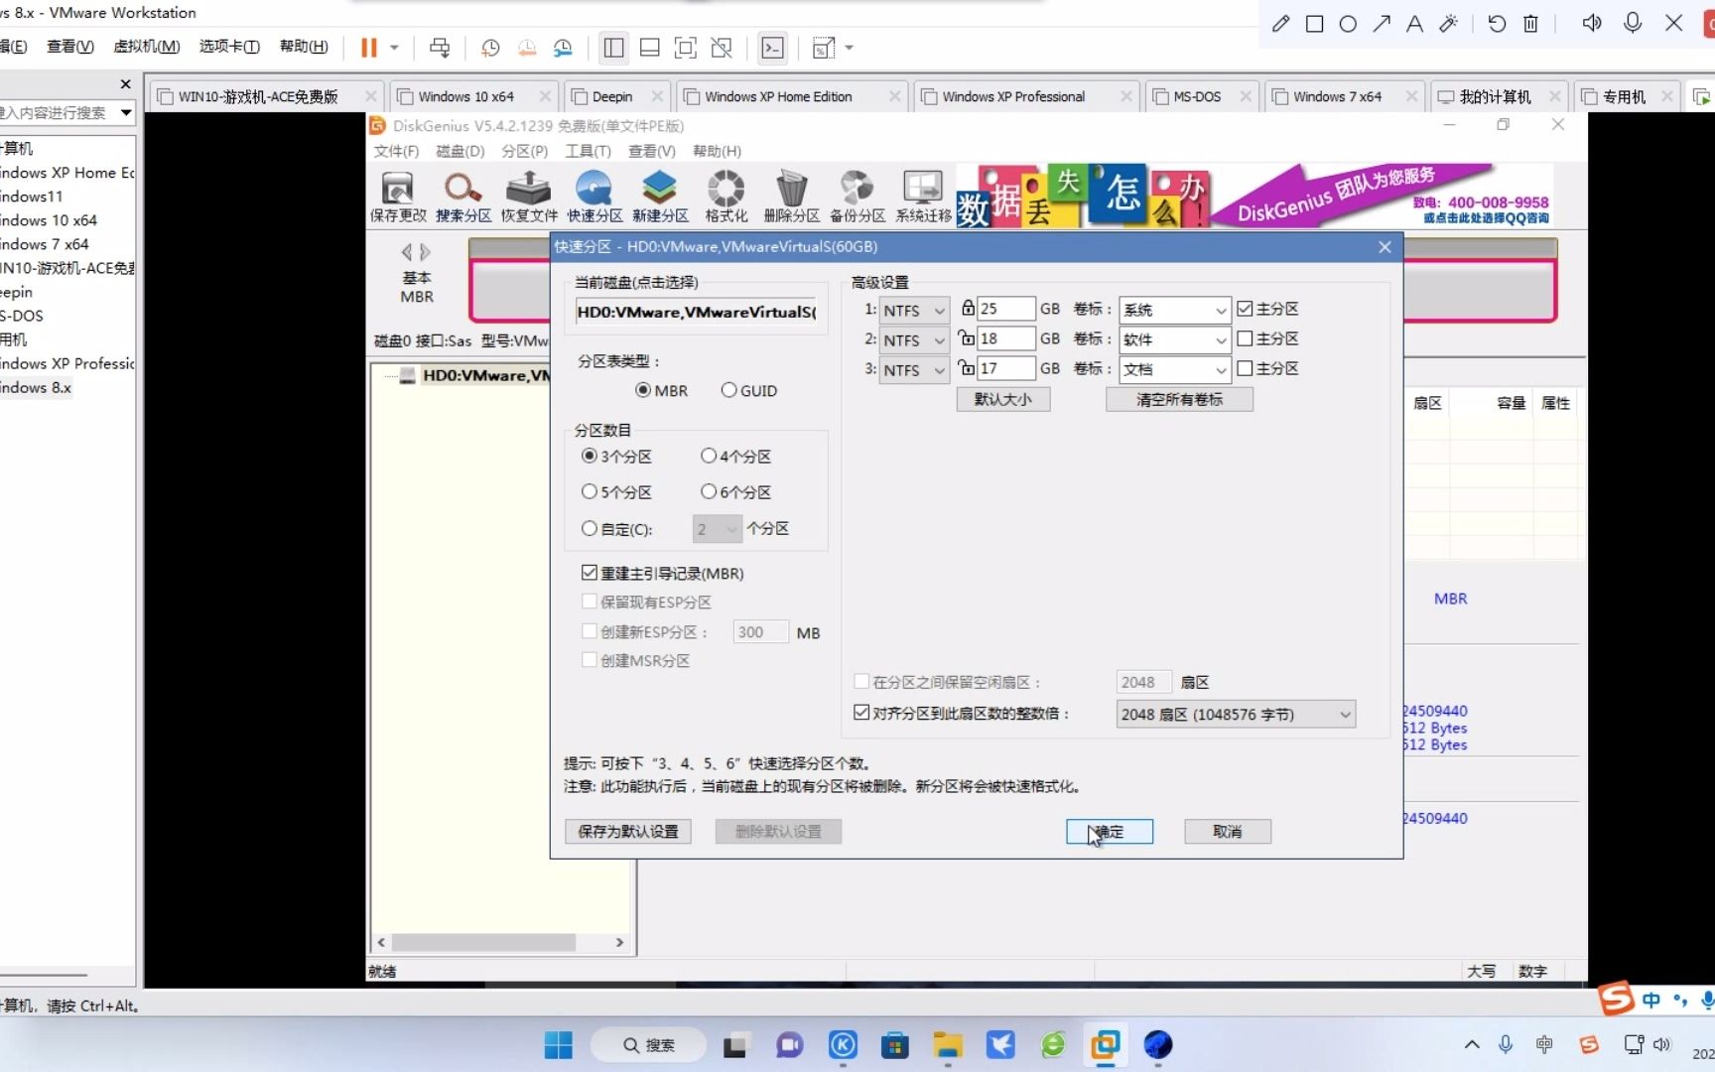
Task: Select the custom 自定(C) partition count
Action: [616, 529]
